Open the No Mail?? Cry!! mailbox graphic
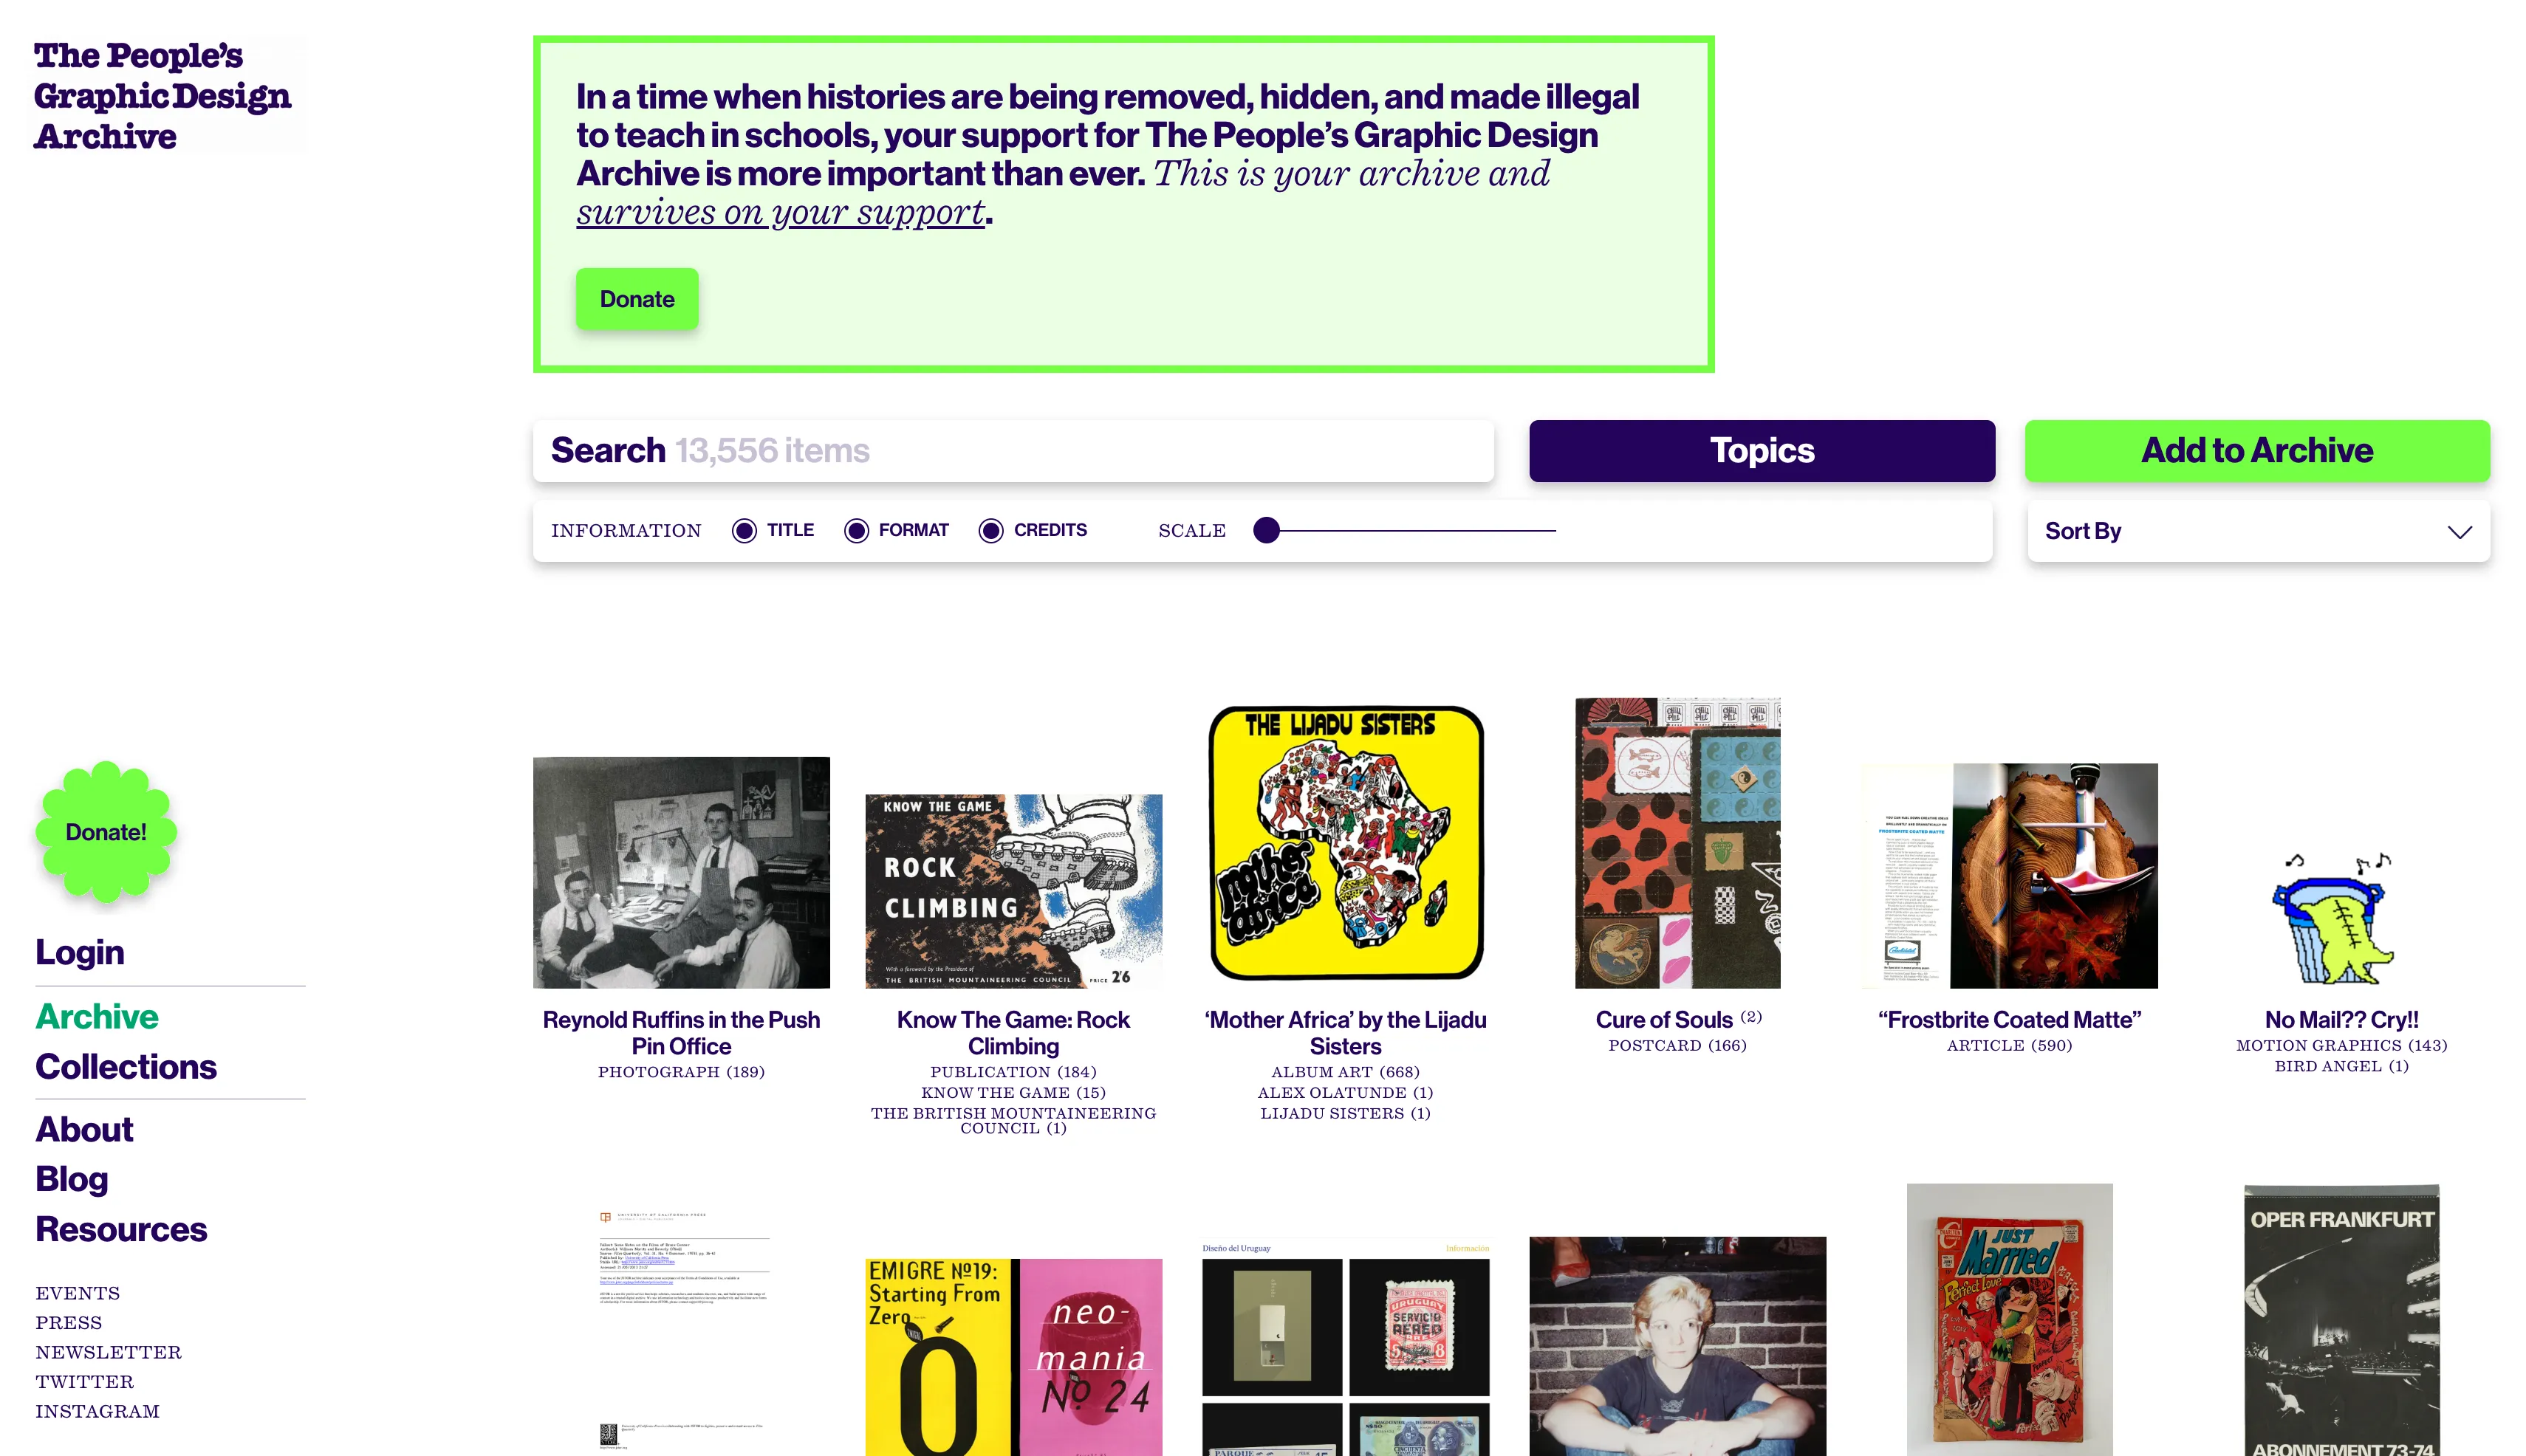The image size is (2526, 1456). (2341, 918)
